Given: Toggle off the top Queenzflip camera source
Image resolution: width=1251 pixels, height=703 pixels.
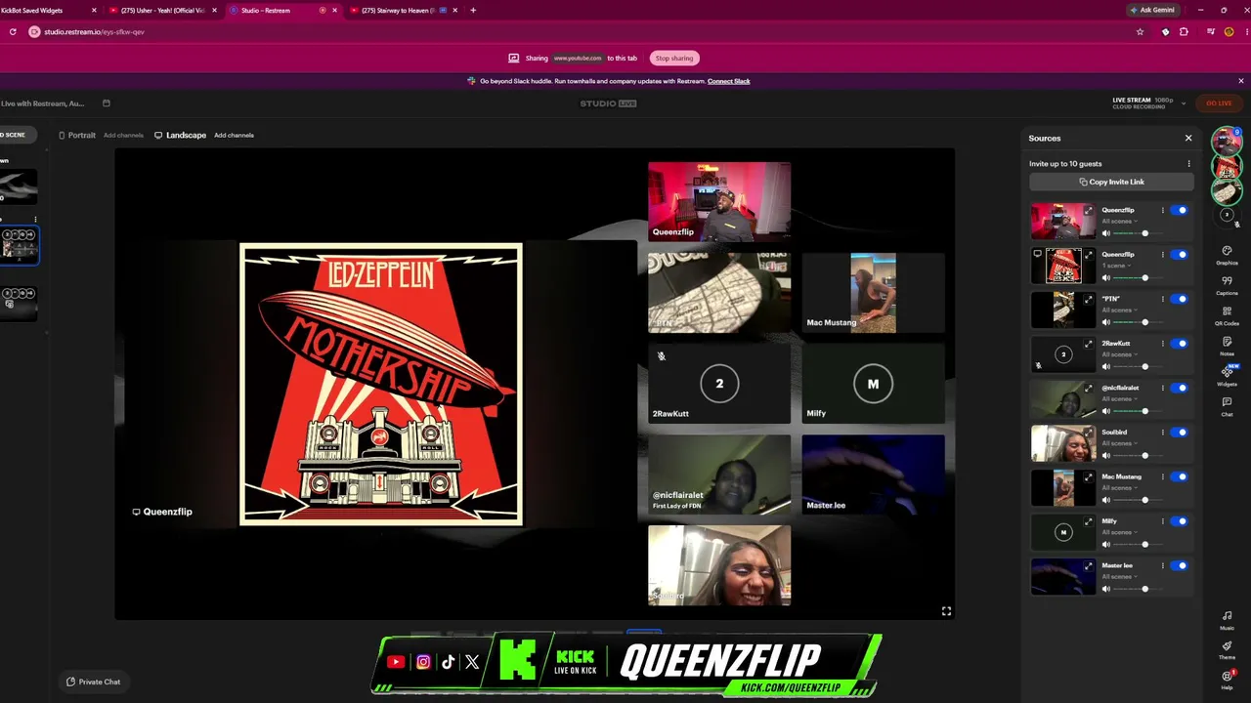Looking at the screenshot, I should (x=1180, y=210).
